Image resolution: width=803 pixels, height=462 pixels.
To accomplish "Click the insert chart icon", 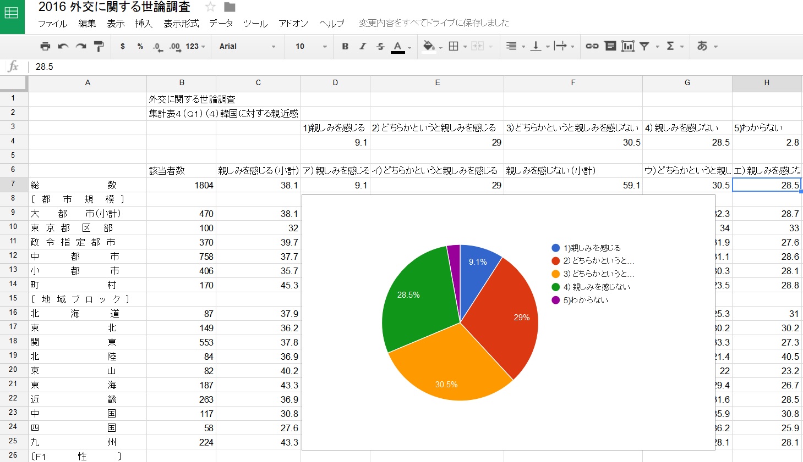I will pyautogui.click(x=628, y=46).
